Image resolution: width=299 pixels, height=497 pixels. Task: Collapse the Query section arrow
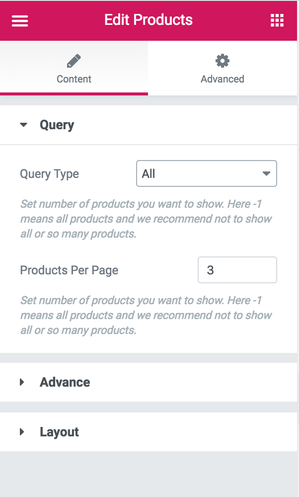click(x=23, y=125)
